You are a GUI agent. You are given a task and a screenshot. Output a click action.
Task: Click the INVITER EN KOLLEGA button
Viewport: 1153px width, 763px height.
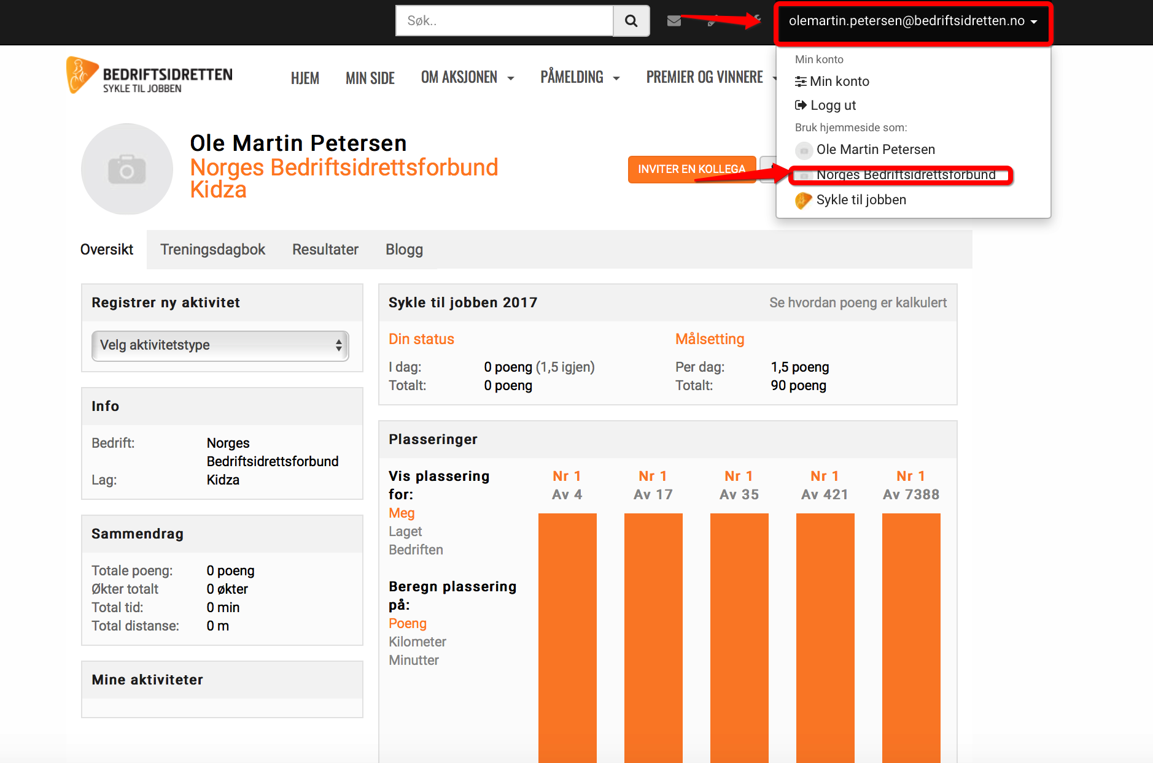pos(692,169)
